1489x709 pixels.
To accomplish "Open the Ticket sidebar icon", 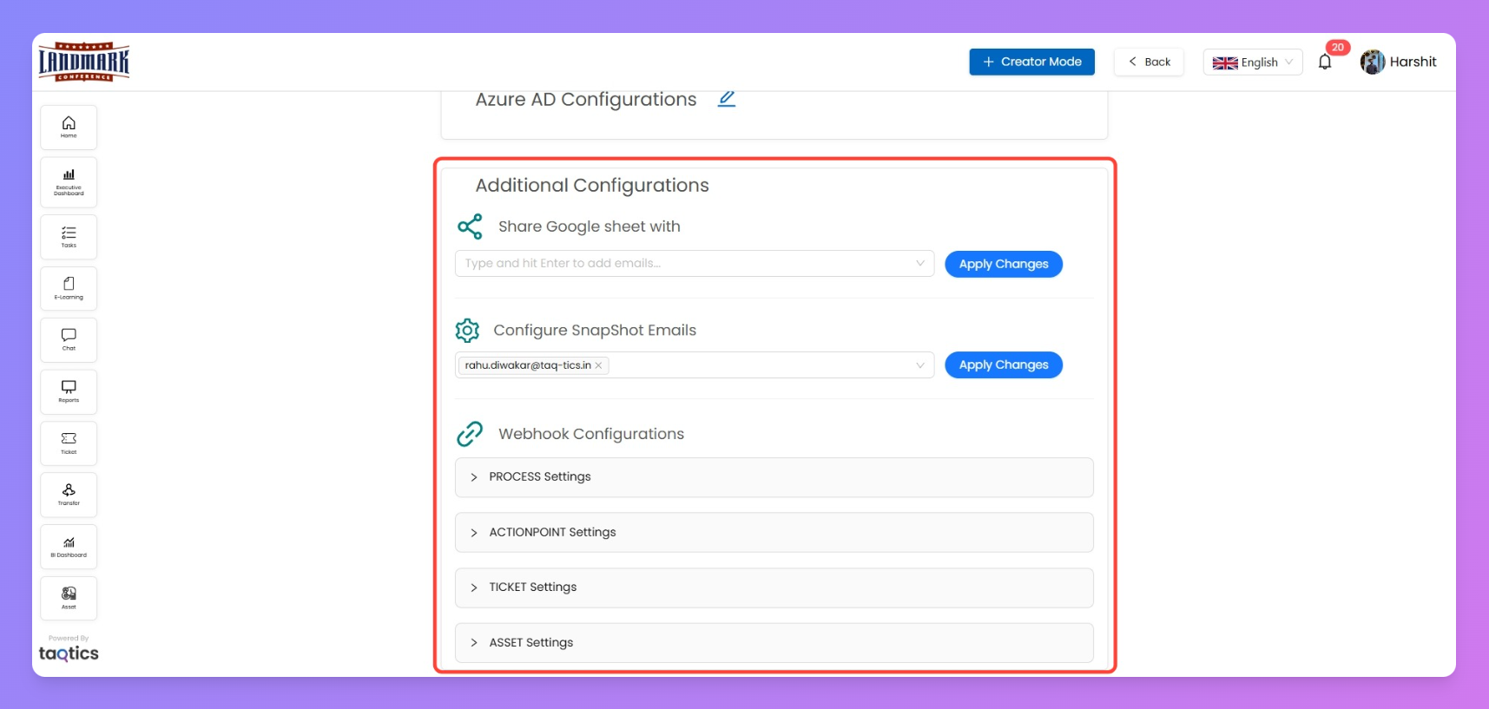I will coord(69,443).
